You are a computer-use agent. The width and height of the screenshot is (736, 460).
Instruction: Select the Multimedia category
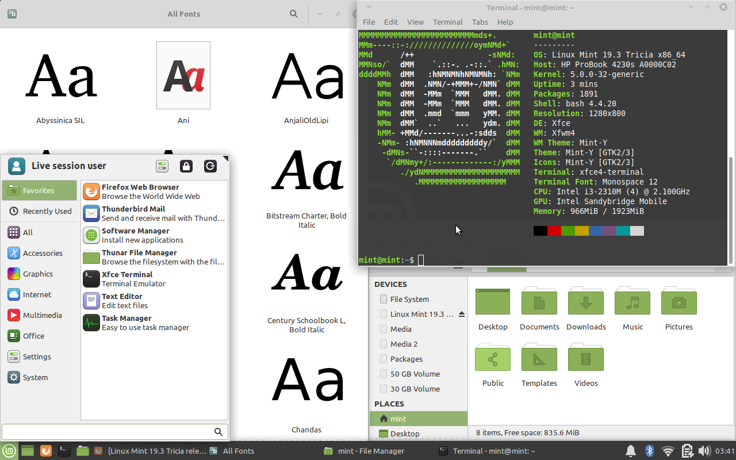pos(40,315)
